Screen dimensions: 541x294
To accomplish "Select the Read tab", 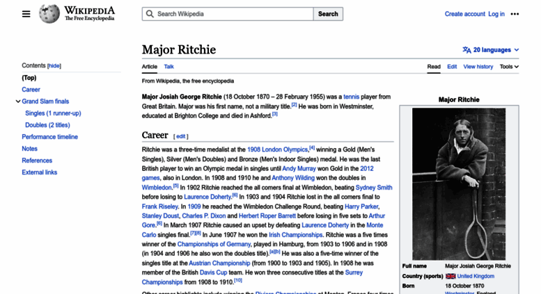I will (434, 67).
